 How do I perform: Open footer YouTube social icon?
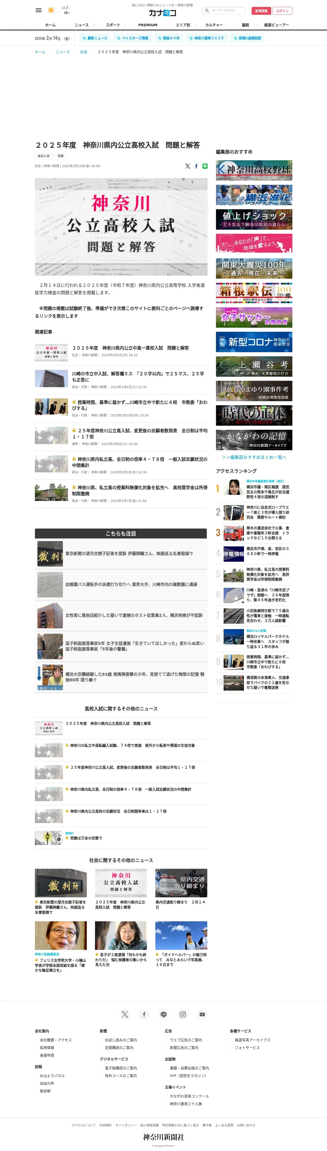click(x=202, y=1014)
